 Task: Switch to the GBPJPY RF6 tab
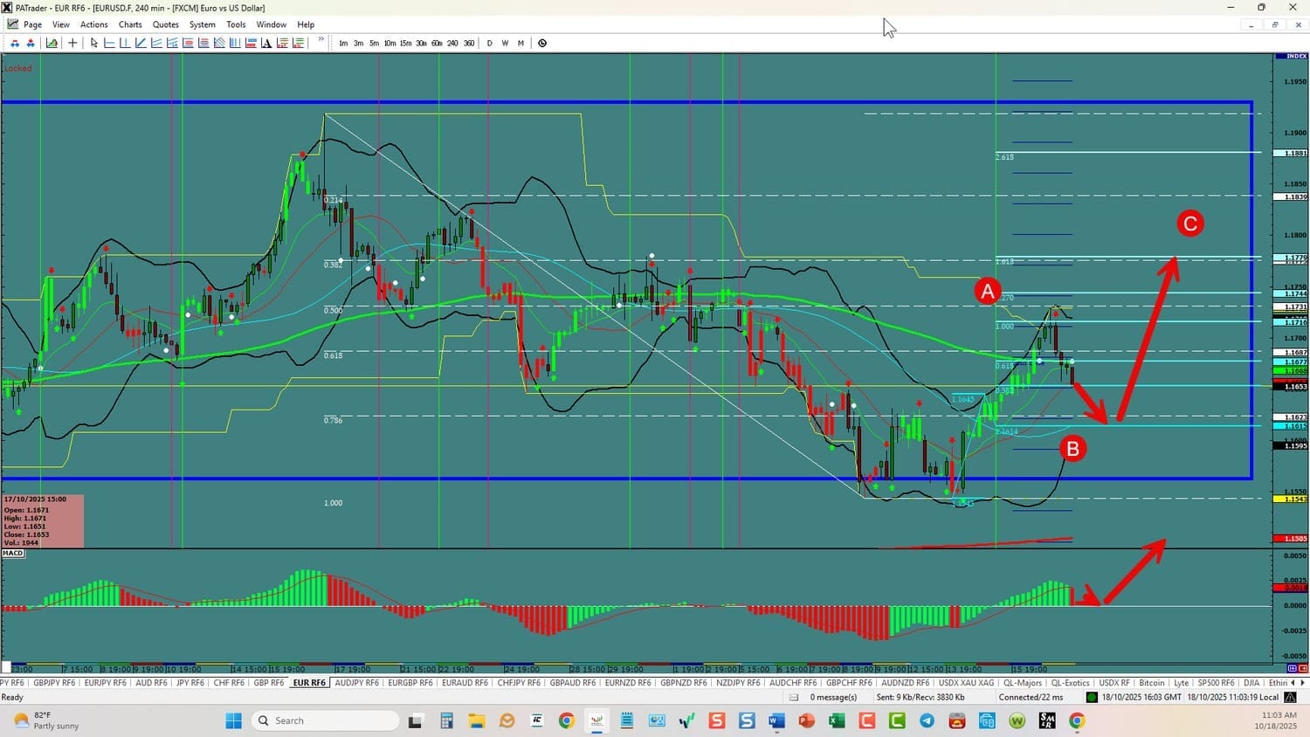54,683
